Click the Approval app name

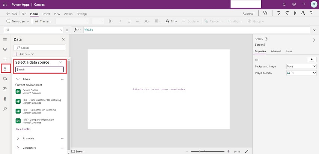pyautogui.click(x=248, y=13)
